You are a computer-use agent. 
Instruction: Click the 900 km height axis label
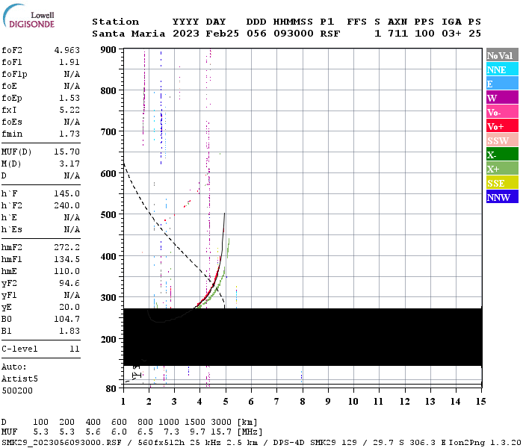tap(108, 50)
